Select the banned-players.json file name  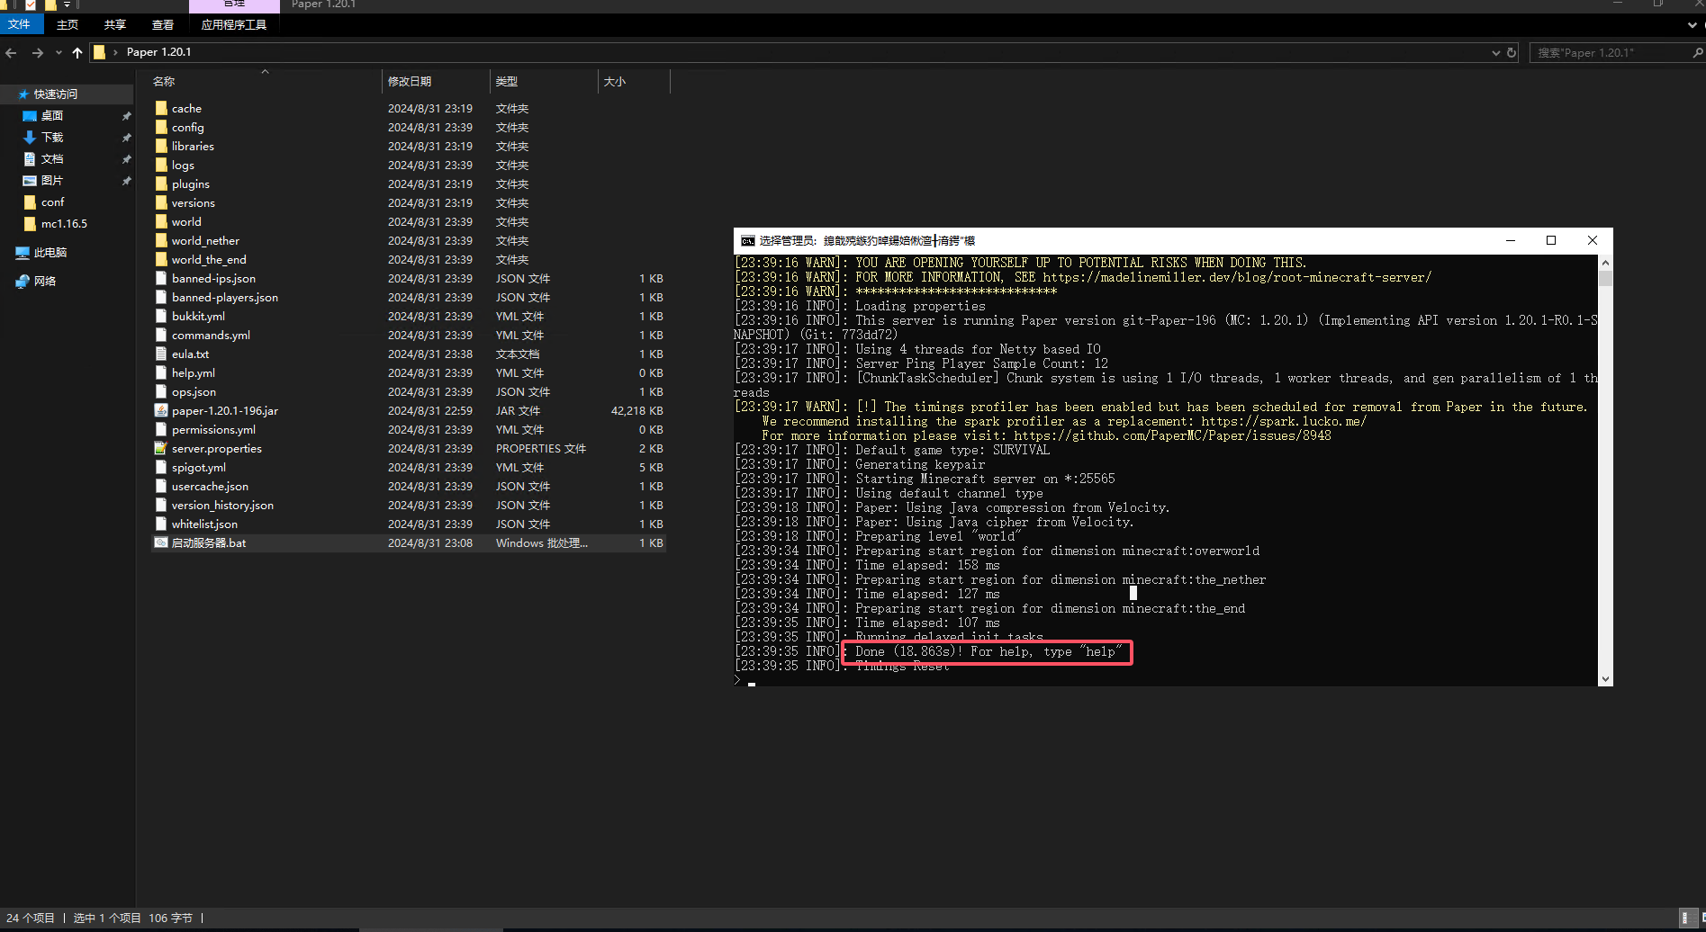[x=225, y=297]
